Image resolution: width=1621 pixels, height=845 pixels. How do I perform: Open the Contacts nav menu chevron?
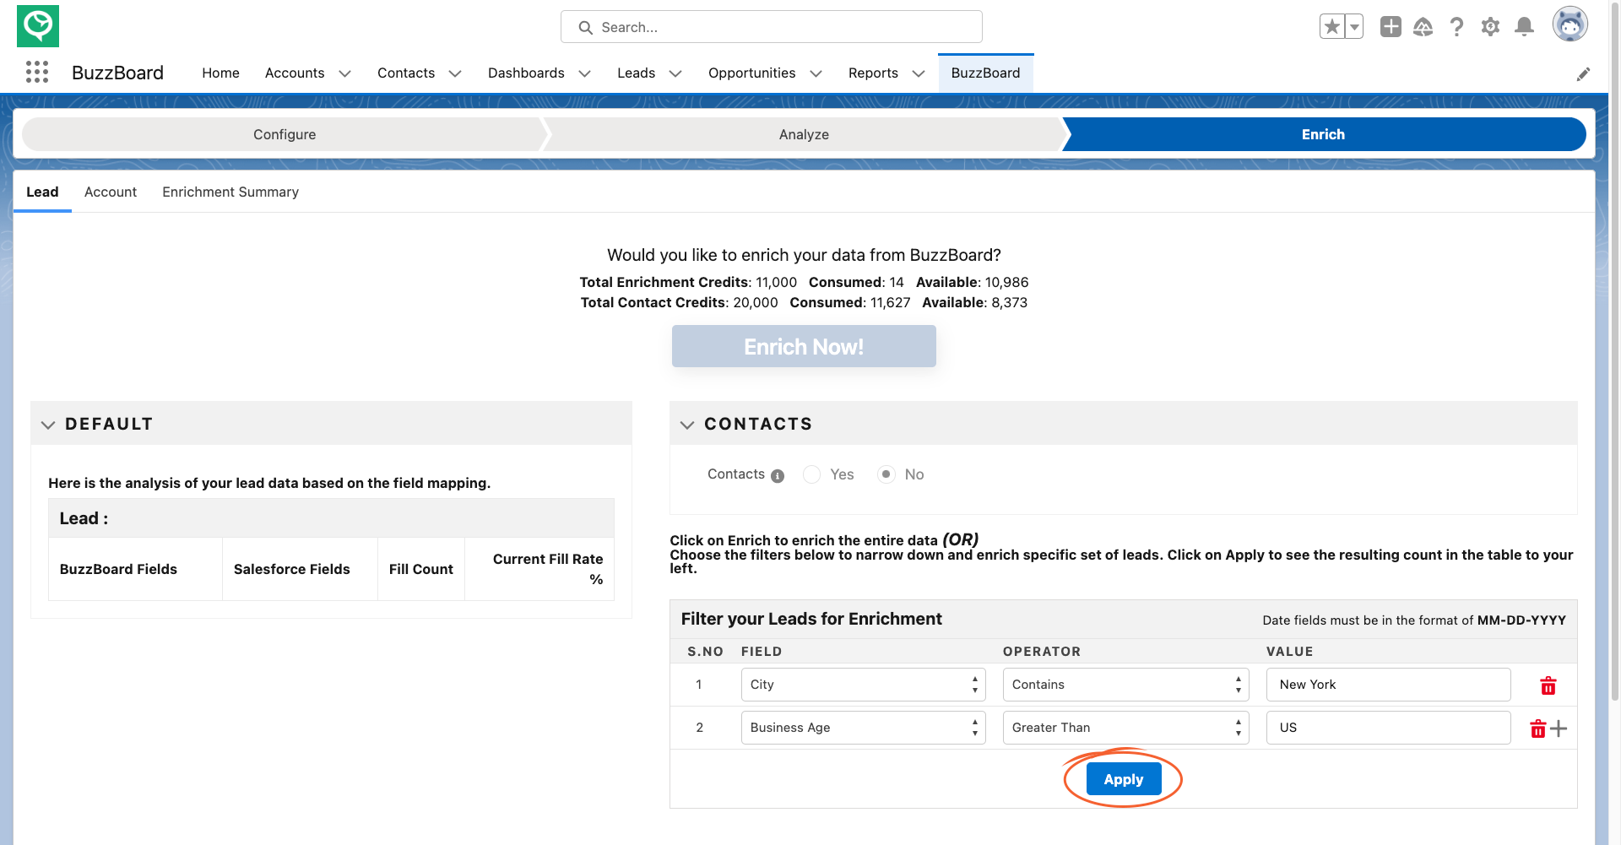(455, 73)
